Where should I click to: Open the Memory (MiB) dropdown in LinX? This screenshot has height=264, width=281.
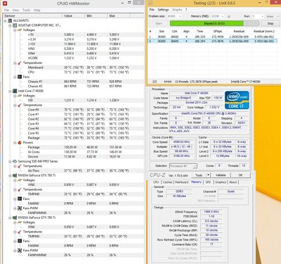pos(222,16)
